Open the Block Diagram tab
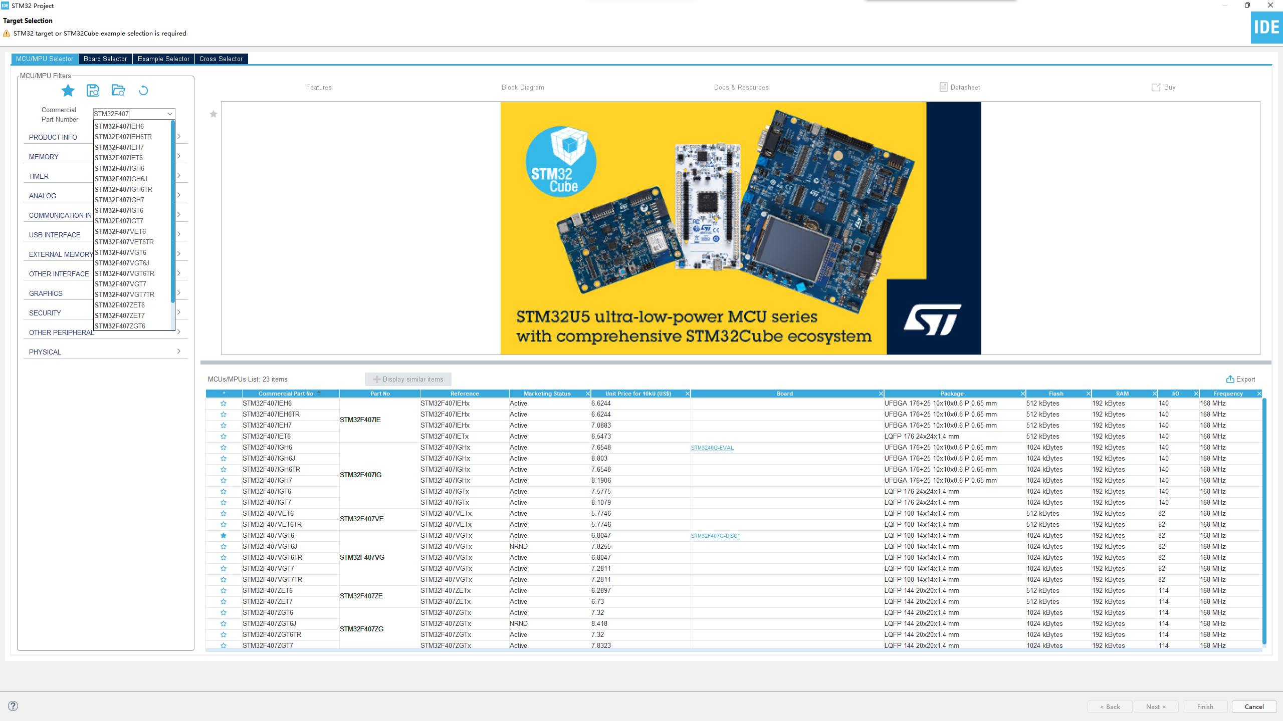Image resolution: width=1283 pixels, height=721 pixels. coord(523,87)
